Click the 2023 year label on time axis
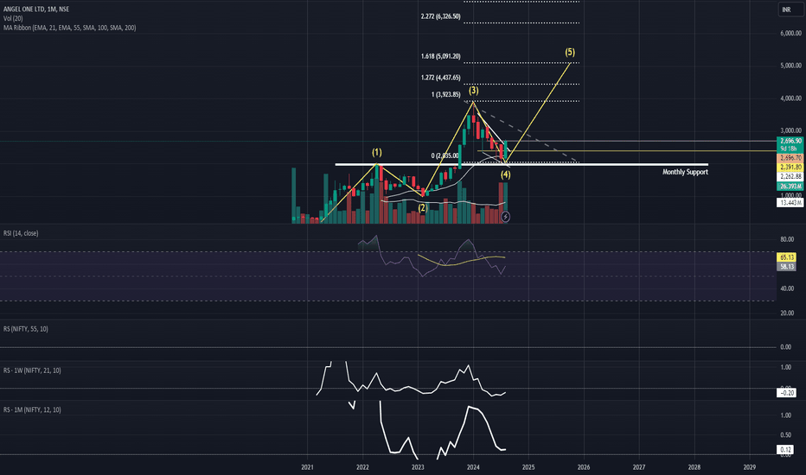 click(418, 467)
